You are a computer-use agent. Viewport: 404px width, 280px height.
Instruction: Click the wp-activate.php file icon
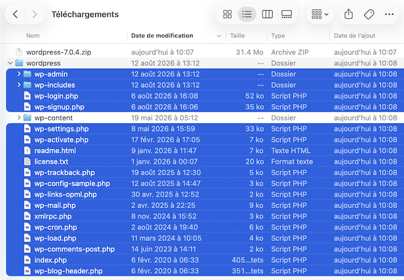click(x=27, y=140)
